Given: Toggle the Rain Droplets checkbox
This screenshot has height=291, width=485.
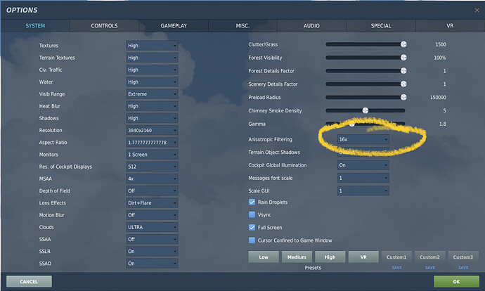Looking at the screenshot, I should pos(253,202).
